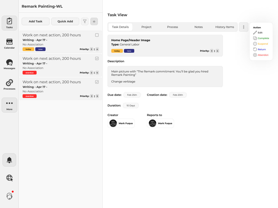Screen dimensions: 278x208
Task: Uncheck the checkbox on priority 3|5 task
Action: (97, 82)
